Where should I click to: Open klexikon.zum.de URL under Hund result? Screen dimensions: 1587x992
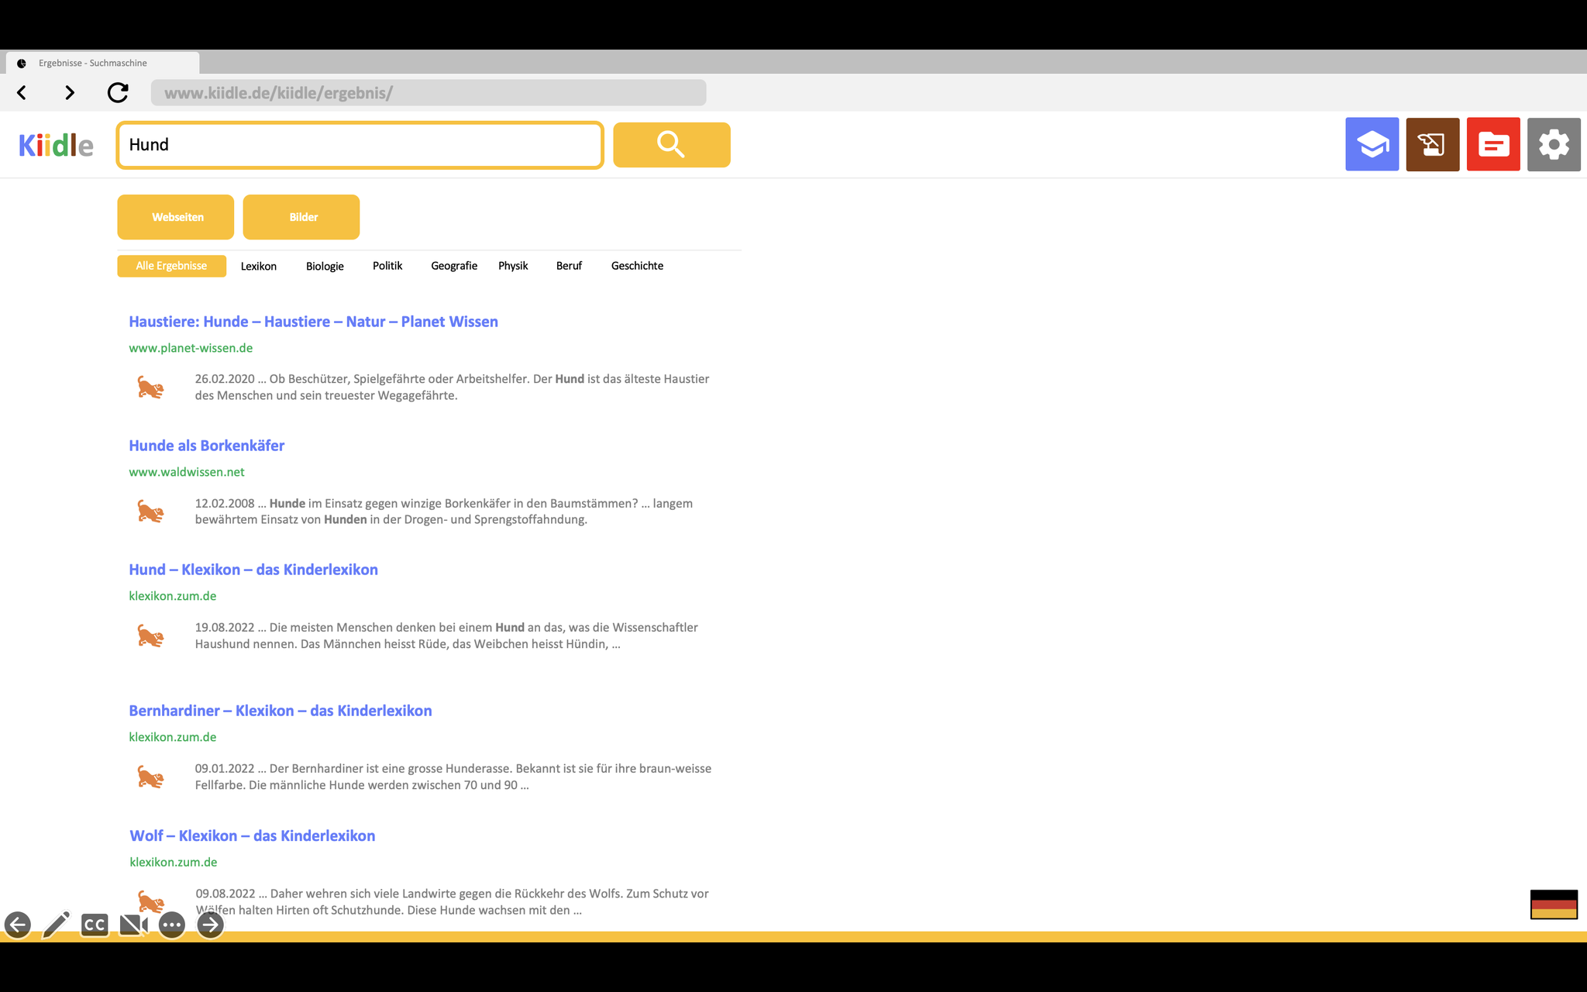pos(172,596)
